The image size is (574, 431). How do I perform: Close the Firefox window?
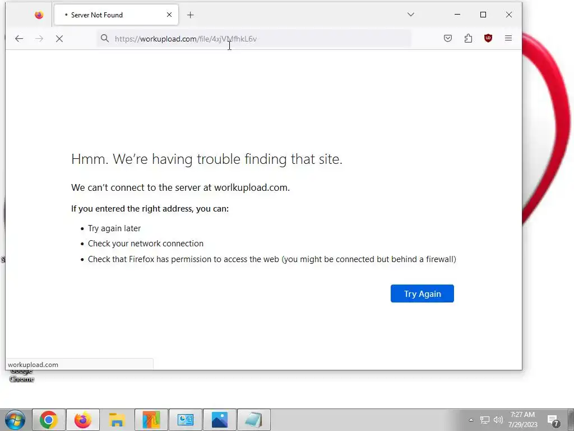(509, 15)
